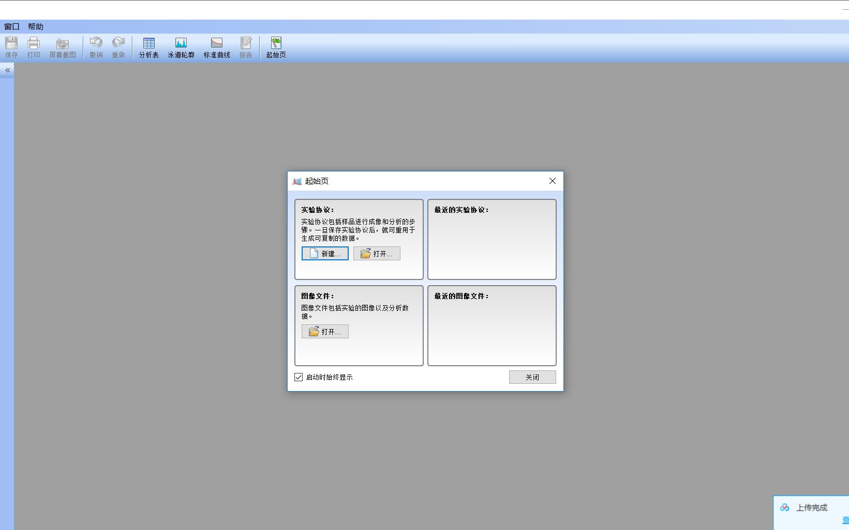The height and width of the screenshot is (530, 849).
Task: Uncheck 启动时始终显示 option
Action: point(298,377)
